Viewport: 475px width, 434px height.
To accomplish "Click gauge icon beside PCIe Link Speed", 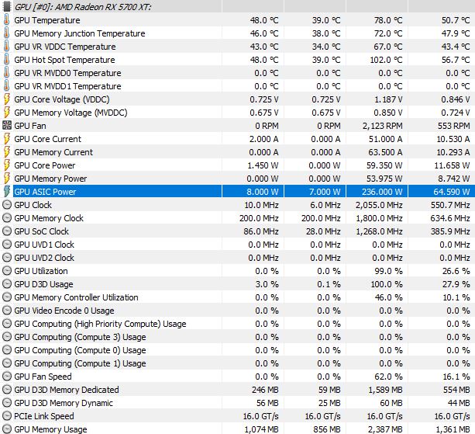I will click(x=7, y=416).
